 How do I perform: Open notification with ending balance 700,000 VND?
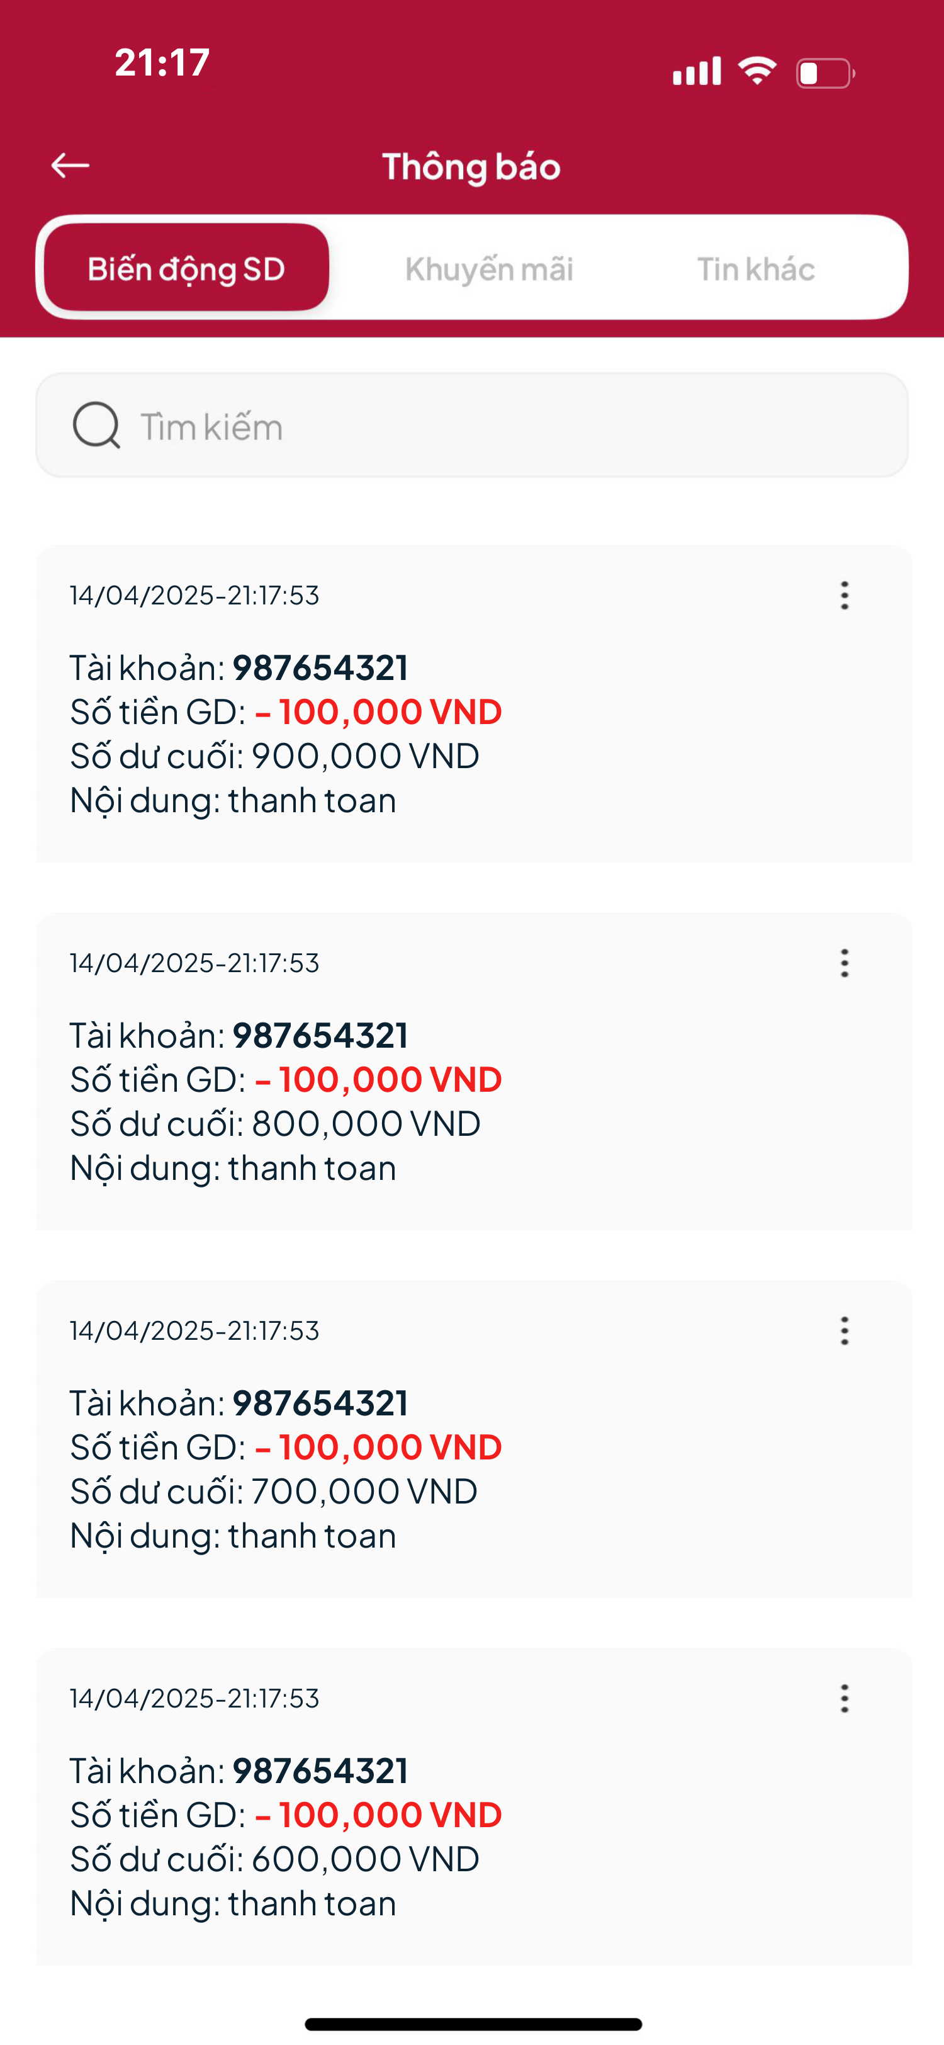click(x=475, y=1439)
